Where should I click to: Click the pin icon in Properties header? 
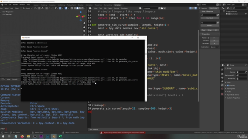tap(246, 65)
